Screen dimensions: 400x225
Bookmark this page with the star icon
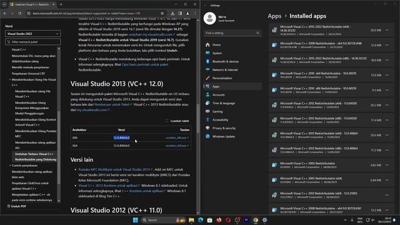click(162, 13)
